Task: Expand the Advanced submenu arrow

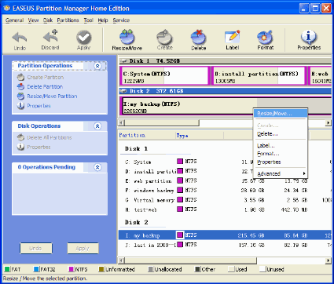Action: point(304,173)
